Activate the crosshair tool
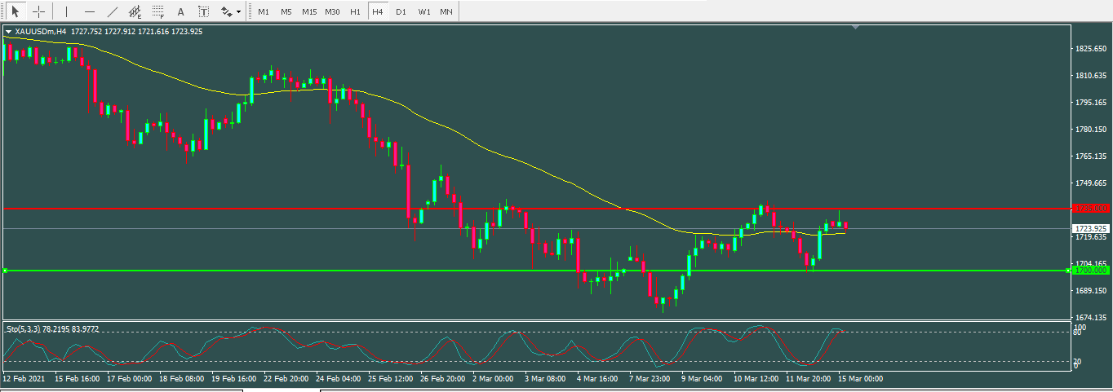This screenshot has width=1113, height=392. [x=38, y=11]
